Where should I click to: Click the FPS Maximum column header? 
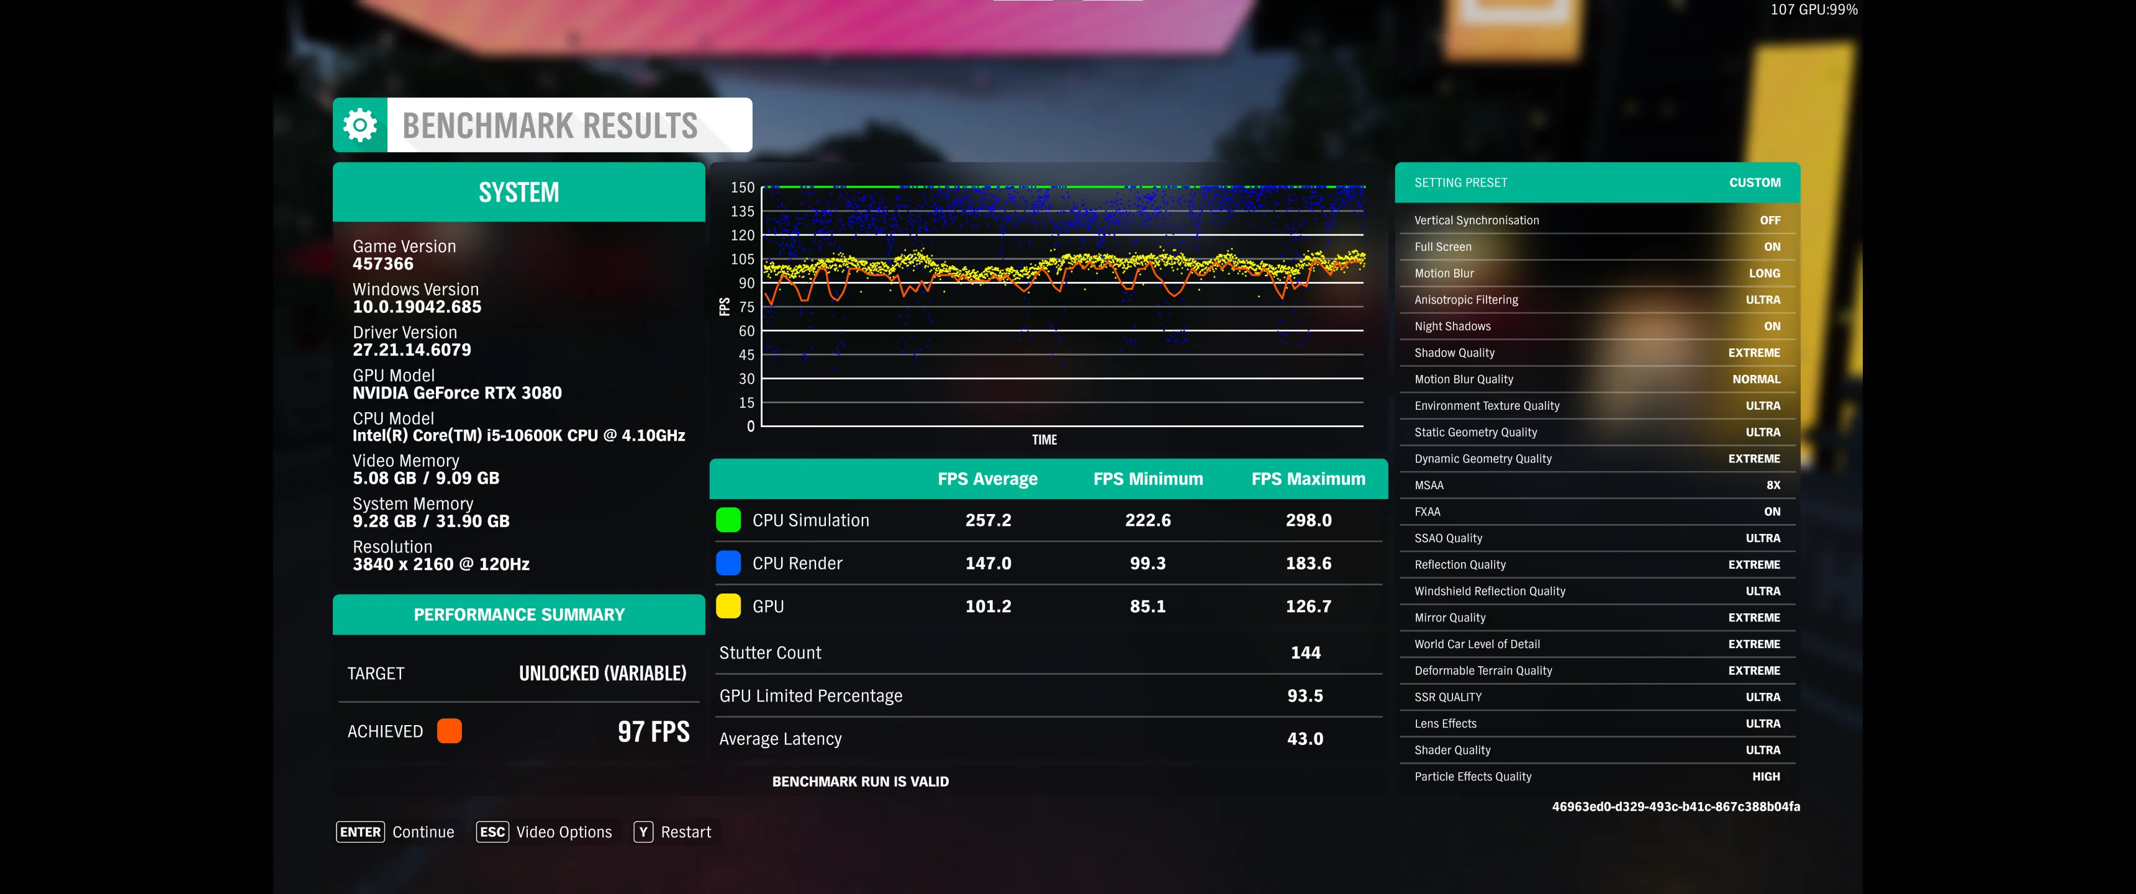click(x=1308, y=479)
